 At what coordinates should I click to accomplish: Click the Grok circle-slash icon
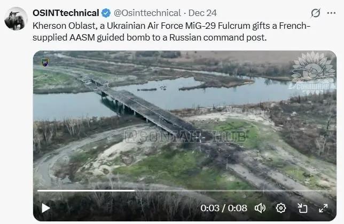click(x=316, y=13)
